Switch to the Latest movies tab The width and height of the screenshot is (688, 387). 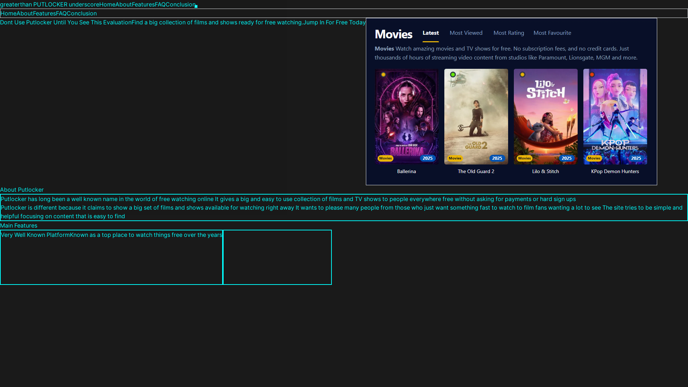click(431, 33)
